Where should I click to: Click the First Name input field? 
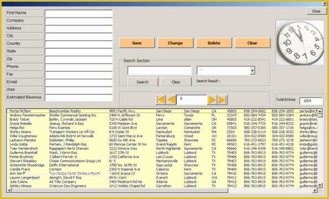[79, 13]
